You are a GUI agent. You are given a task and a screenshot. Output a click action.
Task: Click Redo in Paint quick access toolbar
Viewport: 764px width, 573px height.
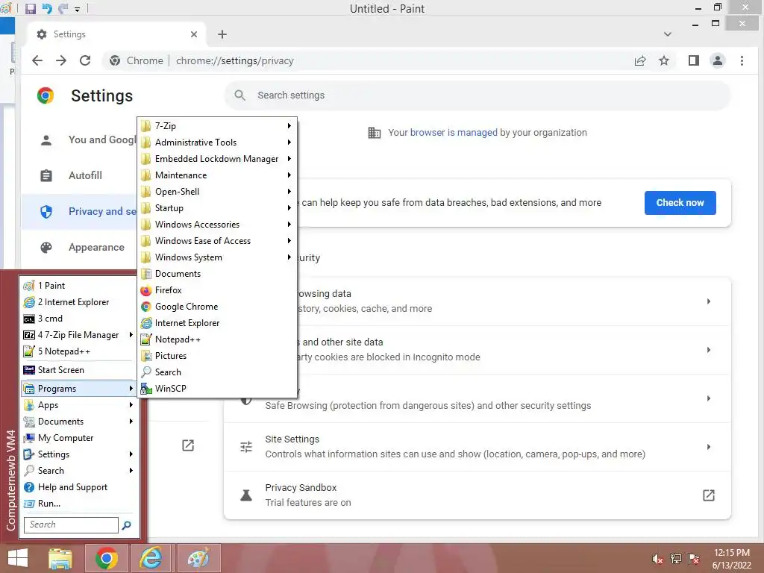(63, 9)
